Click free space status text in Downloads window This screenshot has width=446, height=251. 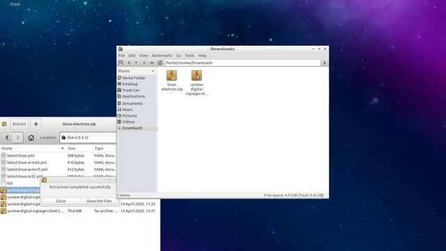(x=293, y=195)
